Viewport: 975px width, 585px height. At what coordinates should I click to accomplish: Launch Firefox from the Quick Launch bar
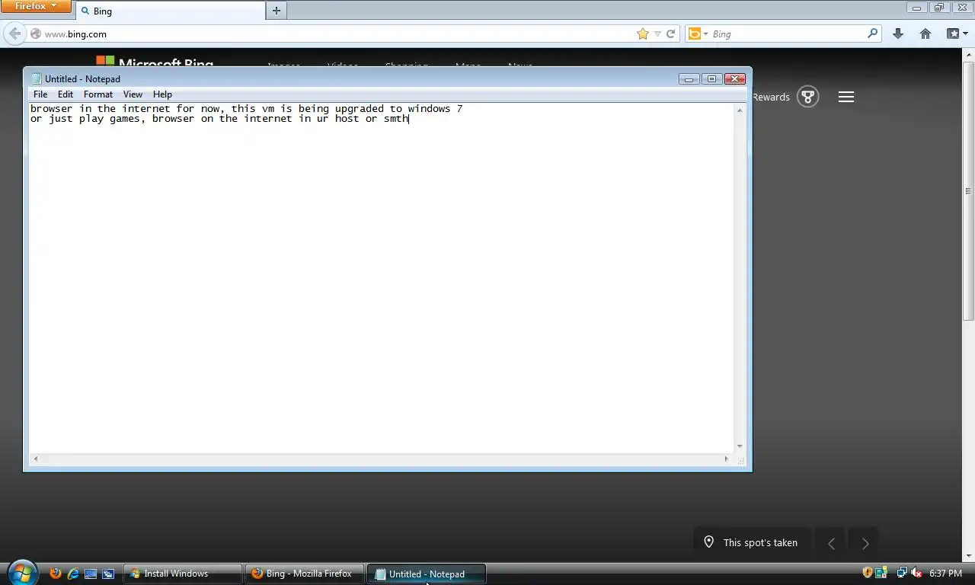click(55, 574)
